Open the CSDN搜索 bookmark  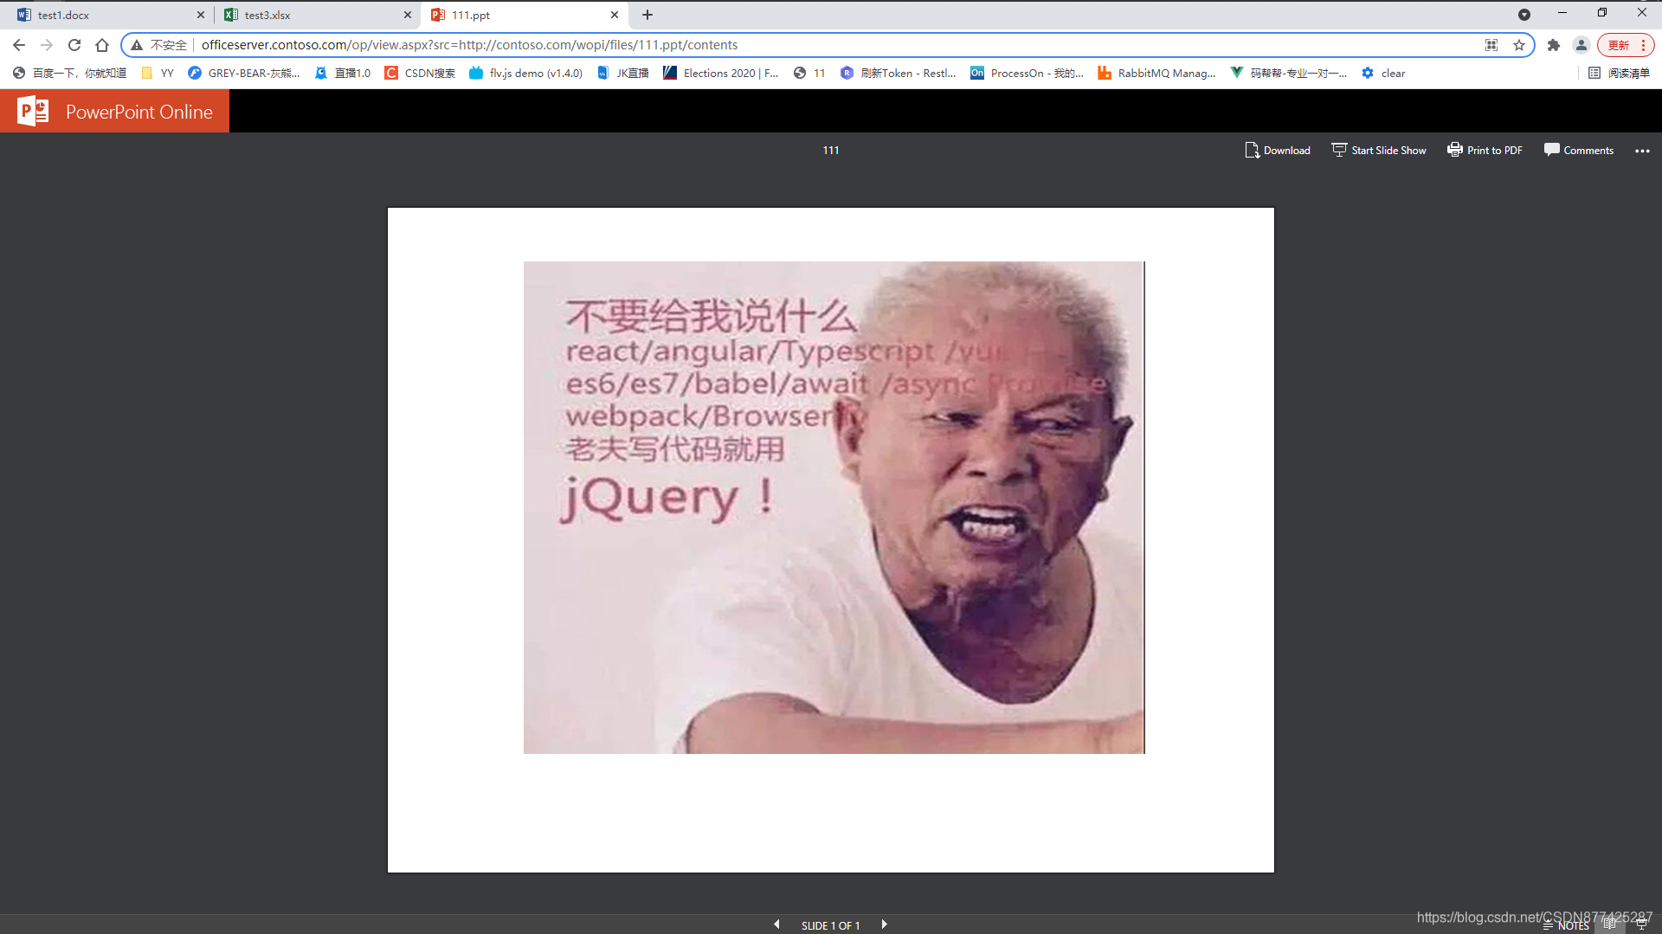[x=420, y=74]
